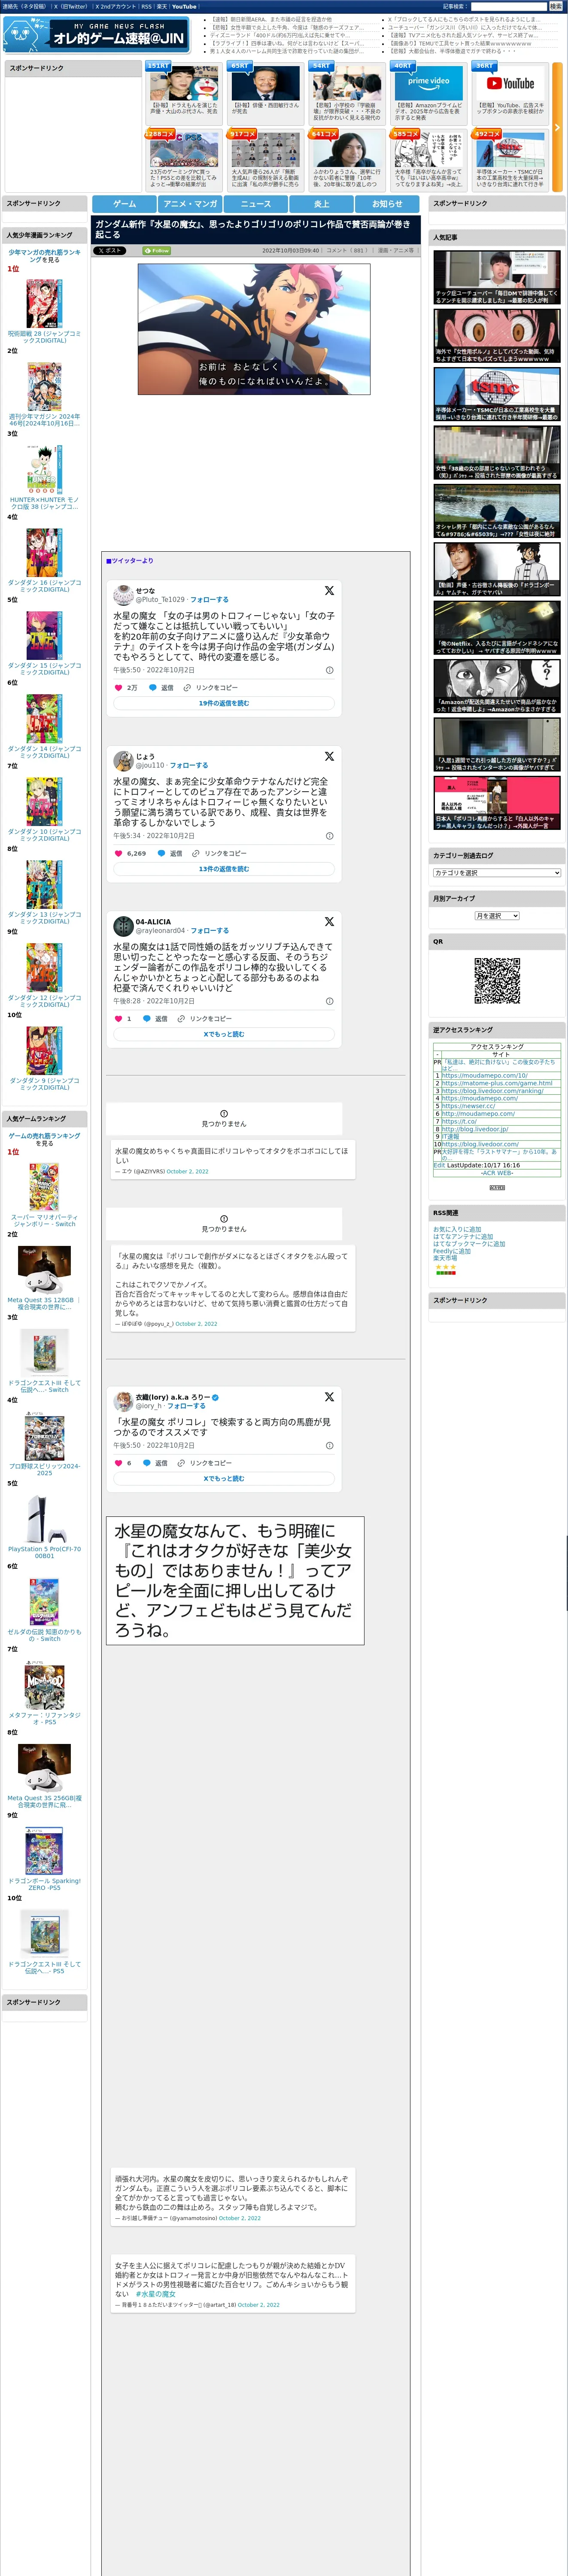
Task: Click the reply bubble on じょう's tweet
Action: (x=161, y=853)
